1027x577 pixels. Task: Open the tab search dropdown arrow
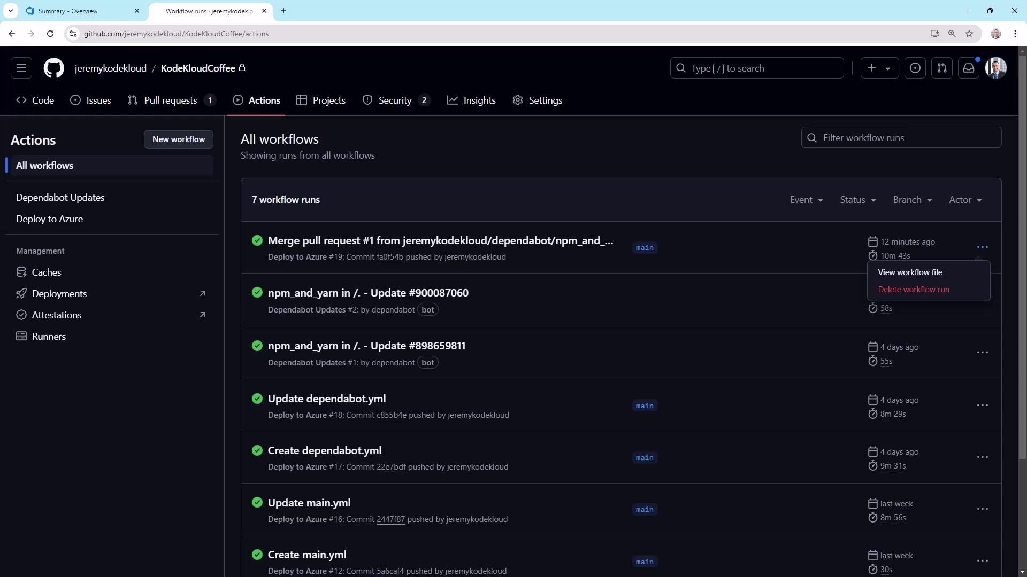[x=10, y=11]
